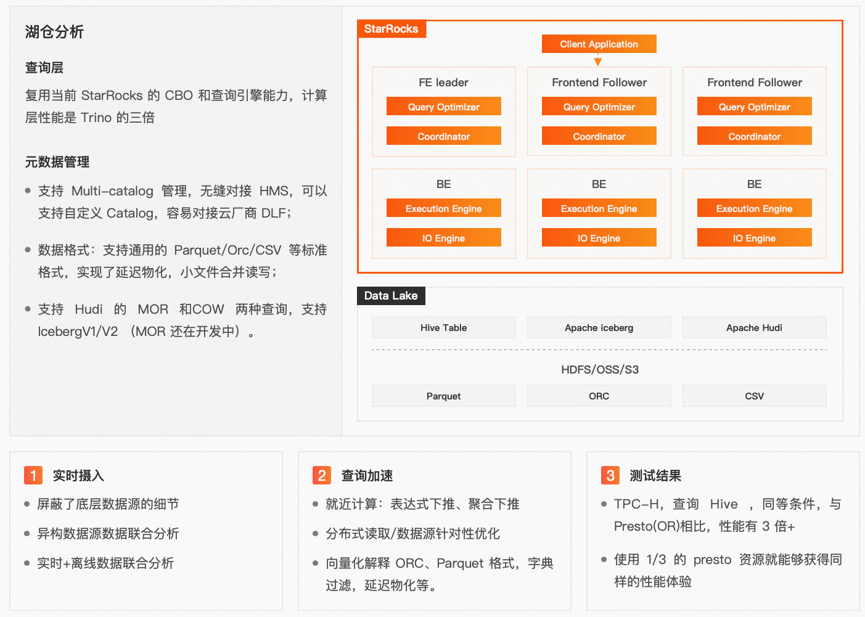The image size is (865, 617).
Task: Select the Parquet box in Data Lake
Action: coord(443,396)
